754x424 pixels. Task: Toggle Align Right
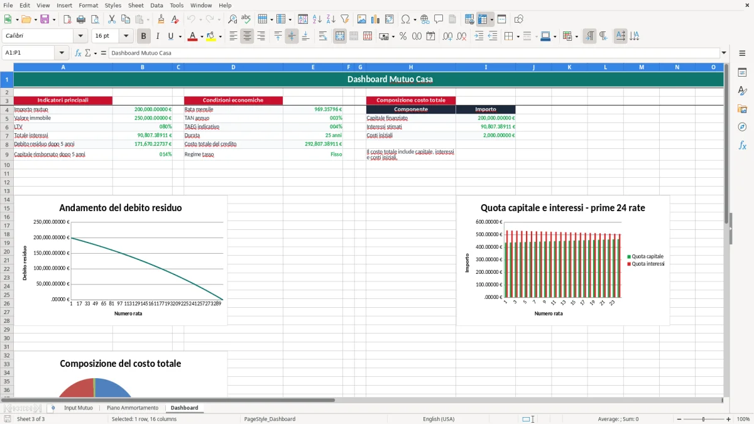click(x=261, y=36)
